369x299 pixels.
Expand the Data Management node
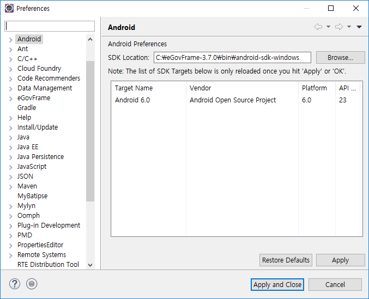coord(10,89)
